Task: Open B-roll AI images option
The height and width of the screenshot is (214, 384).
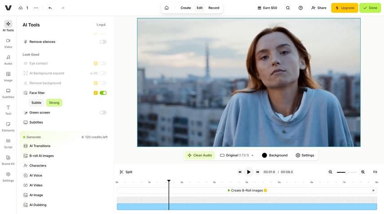Action: point(39,156)
